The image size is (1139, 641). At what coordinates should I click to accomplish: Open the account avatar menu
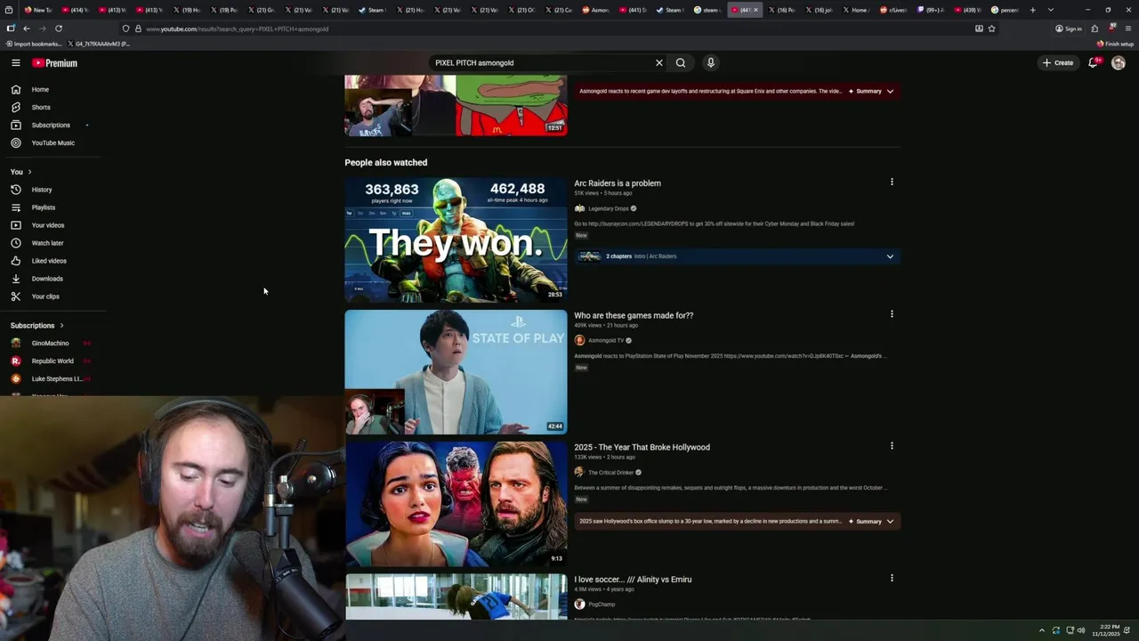[x=1119, y=63]
